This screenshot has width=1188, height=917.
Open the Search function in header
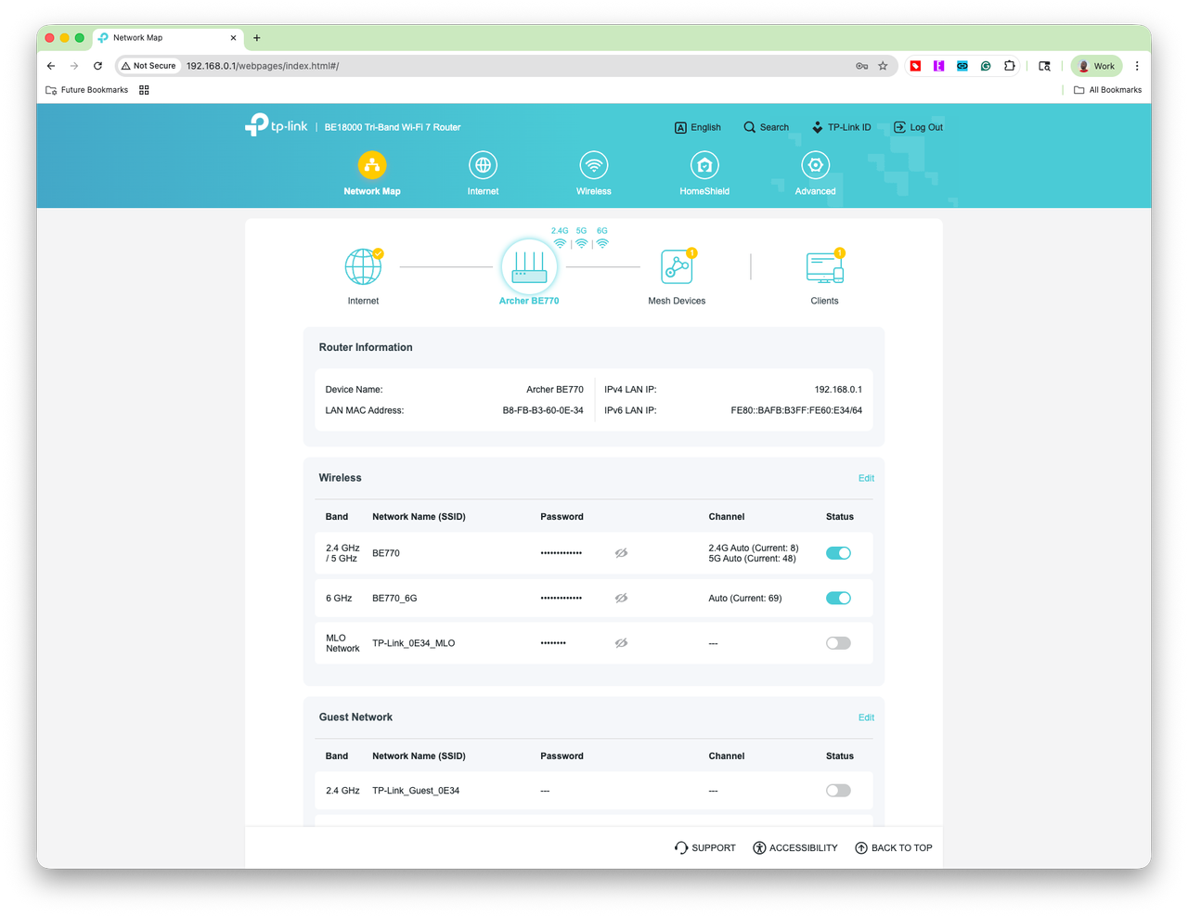pyautogui.click(x=766, y=127)
